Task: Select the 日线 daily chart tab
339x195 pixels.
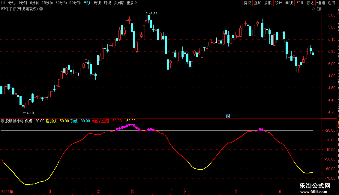Action: point(87,3)
